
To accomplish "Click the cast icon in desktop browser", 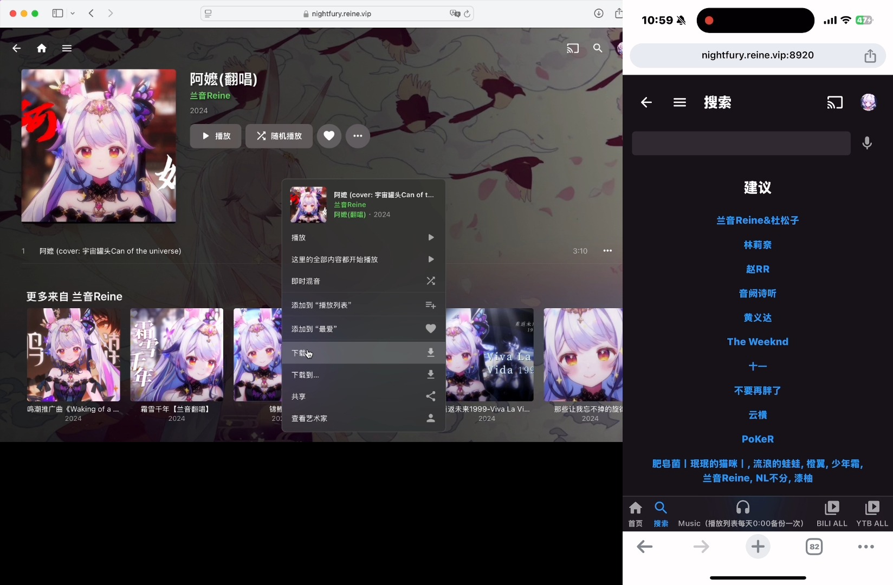I will (573, 48).
